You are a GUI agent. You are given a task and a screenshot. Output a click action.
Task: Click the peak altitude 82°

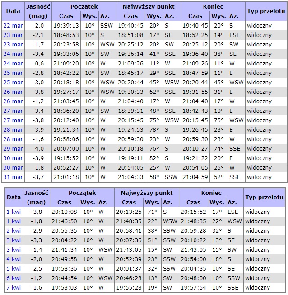[154, 158]
